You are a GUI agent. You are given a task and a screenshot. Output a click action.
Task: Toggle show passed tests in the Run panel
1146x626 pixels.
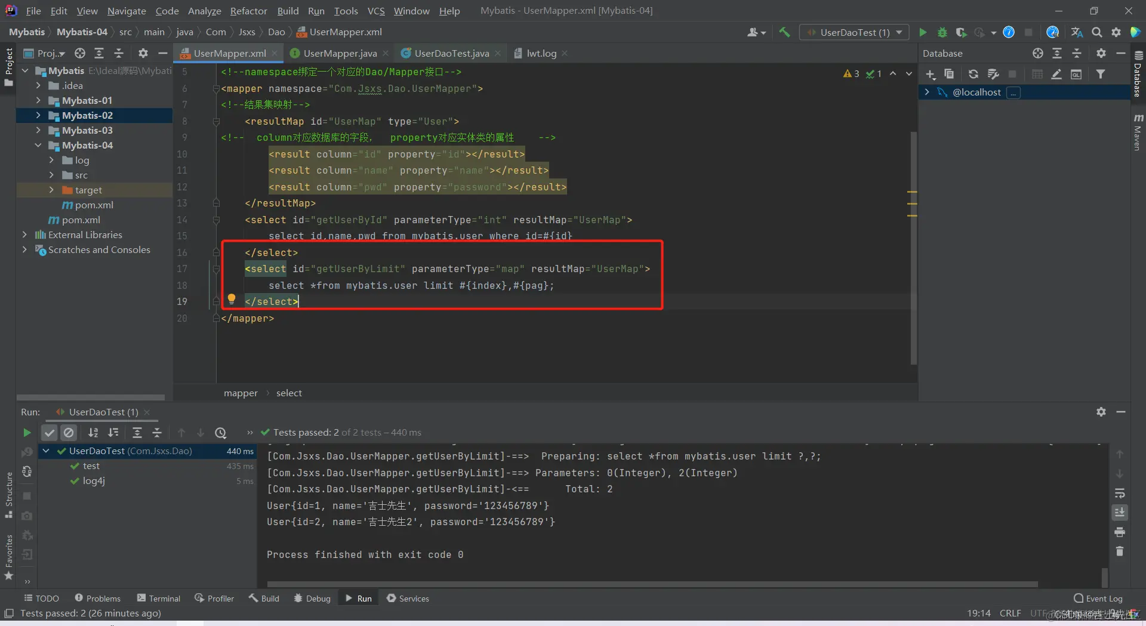50,433
